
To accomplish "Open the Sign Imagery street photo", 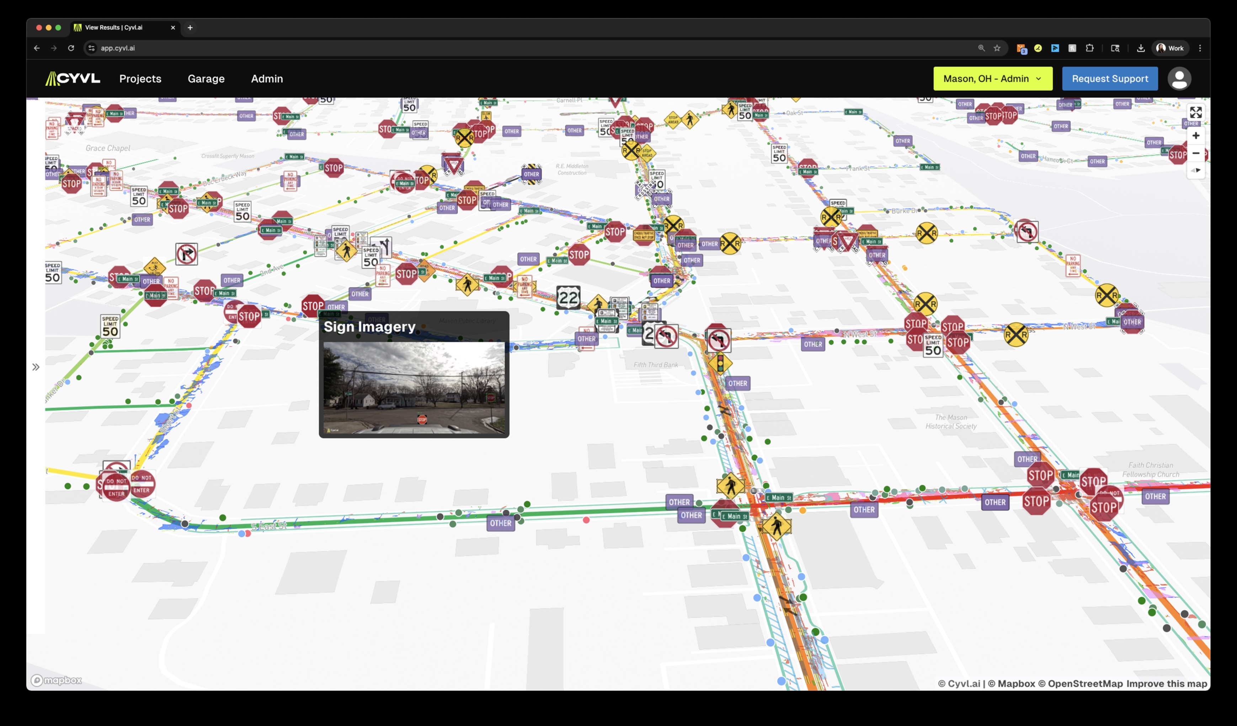I will coord(414,388).
